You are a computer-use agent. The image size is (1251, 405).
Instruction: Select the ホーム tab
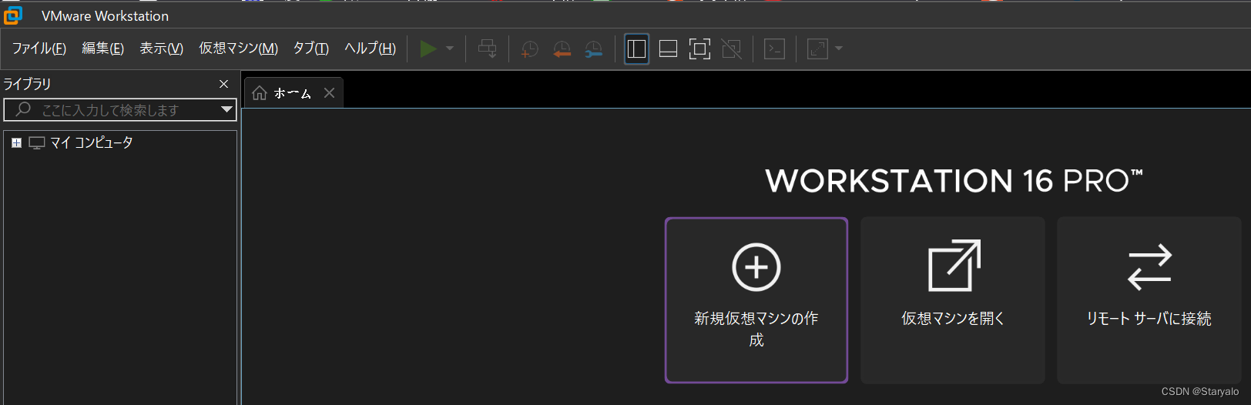pyautogui.click(x=293, y=93)
